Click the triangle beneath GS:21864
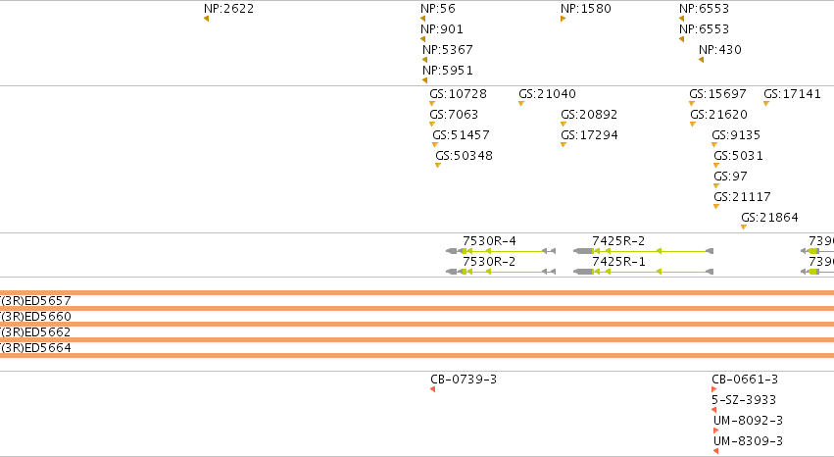The width and height of the screenshot is (834, 457). (744, 228)
